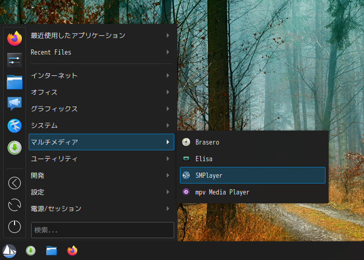Open the インターネット category
This screenshot has width=364, height=260.
click(101, 75)
